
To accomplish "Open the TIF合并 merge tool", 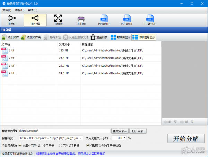I will pyautogui.click(x=12, y=20).
